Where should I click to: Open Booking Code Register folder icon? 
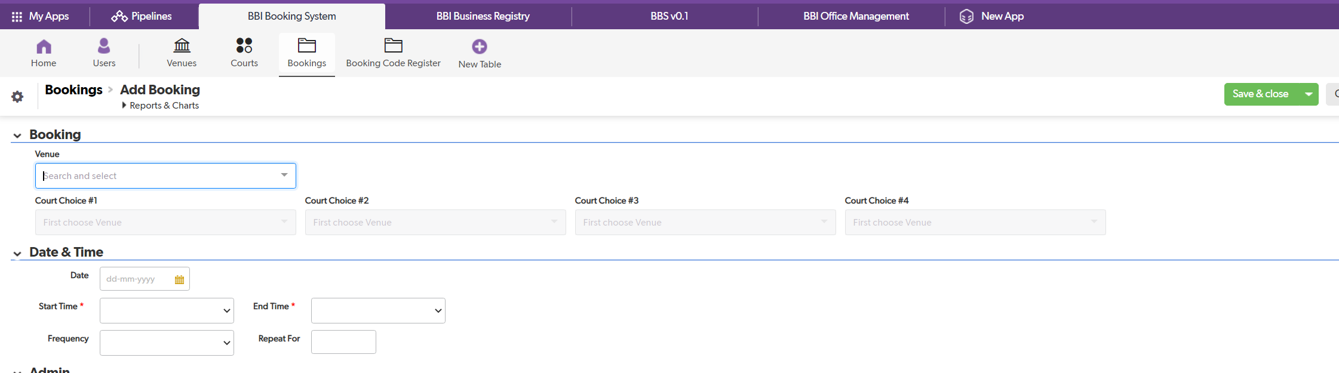point(393,45)
